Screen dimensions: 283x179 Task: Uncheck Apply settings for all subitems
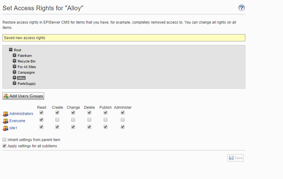4,146
